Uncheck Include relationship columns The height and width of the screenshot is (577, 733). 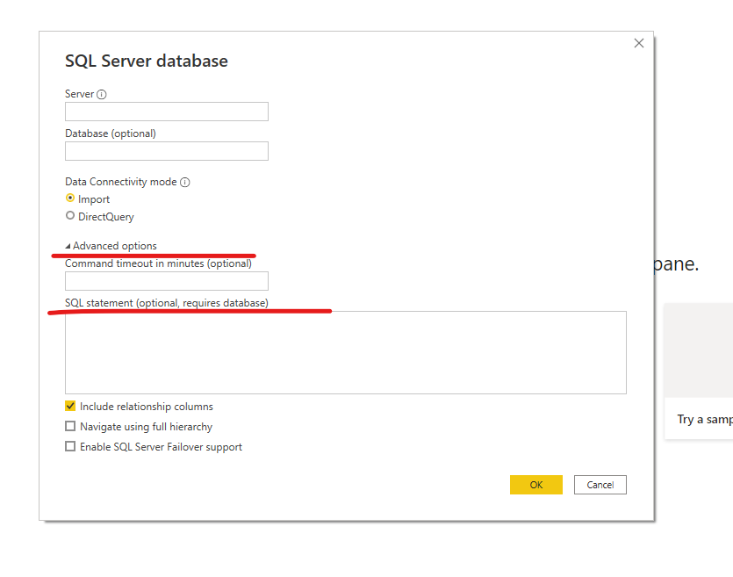coord(70,406)
